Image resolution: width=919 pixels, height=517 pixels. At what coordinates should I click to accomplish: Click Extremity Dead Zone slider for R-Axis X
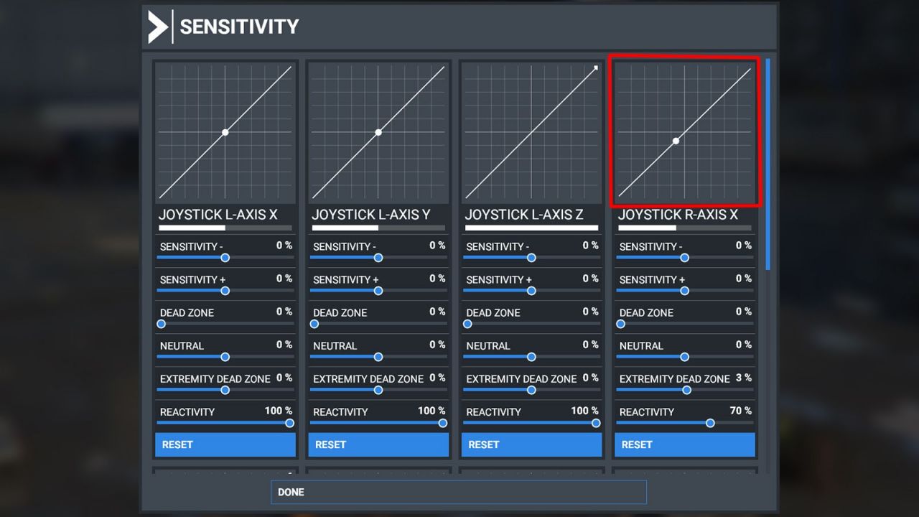[x=685, y=390]
